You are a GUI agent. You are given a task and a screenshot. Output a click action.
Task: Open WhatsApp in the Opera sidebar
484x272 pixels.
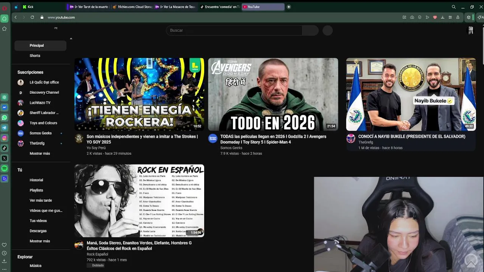(x=5, y=118)
